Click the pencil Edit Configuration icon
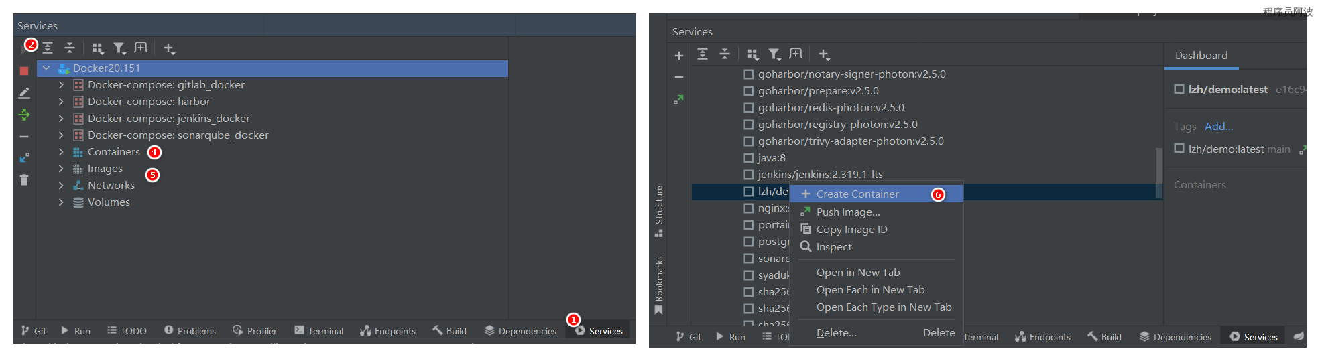 24,93
